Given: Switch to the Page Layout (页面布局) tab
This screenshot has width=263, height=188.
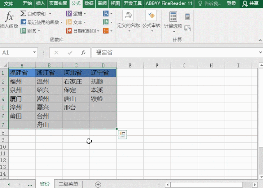Looking at the screenshot, I should [x=58, y=4].
